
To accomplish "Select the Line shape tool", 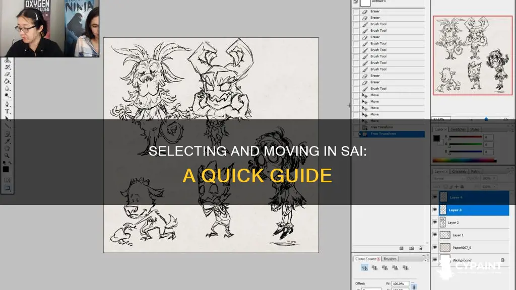I will tap(8, 126).
